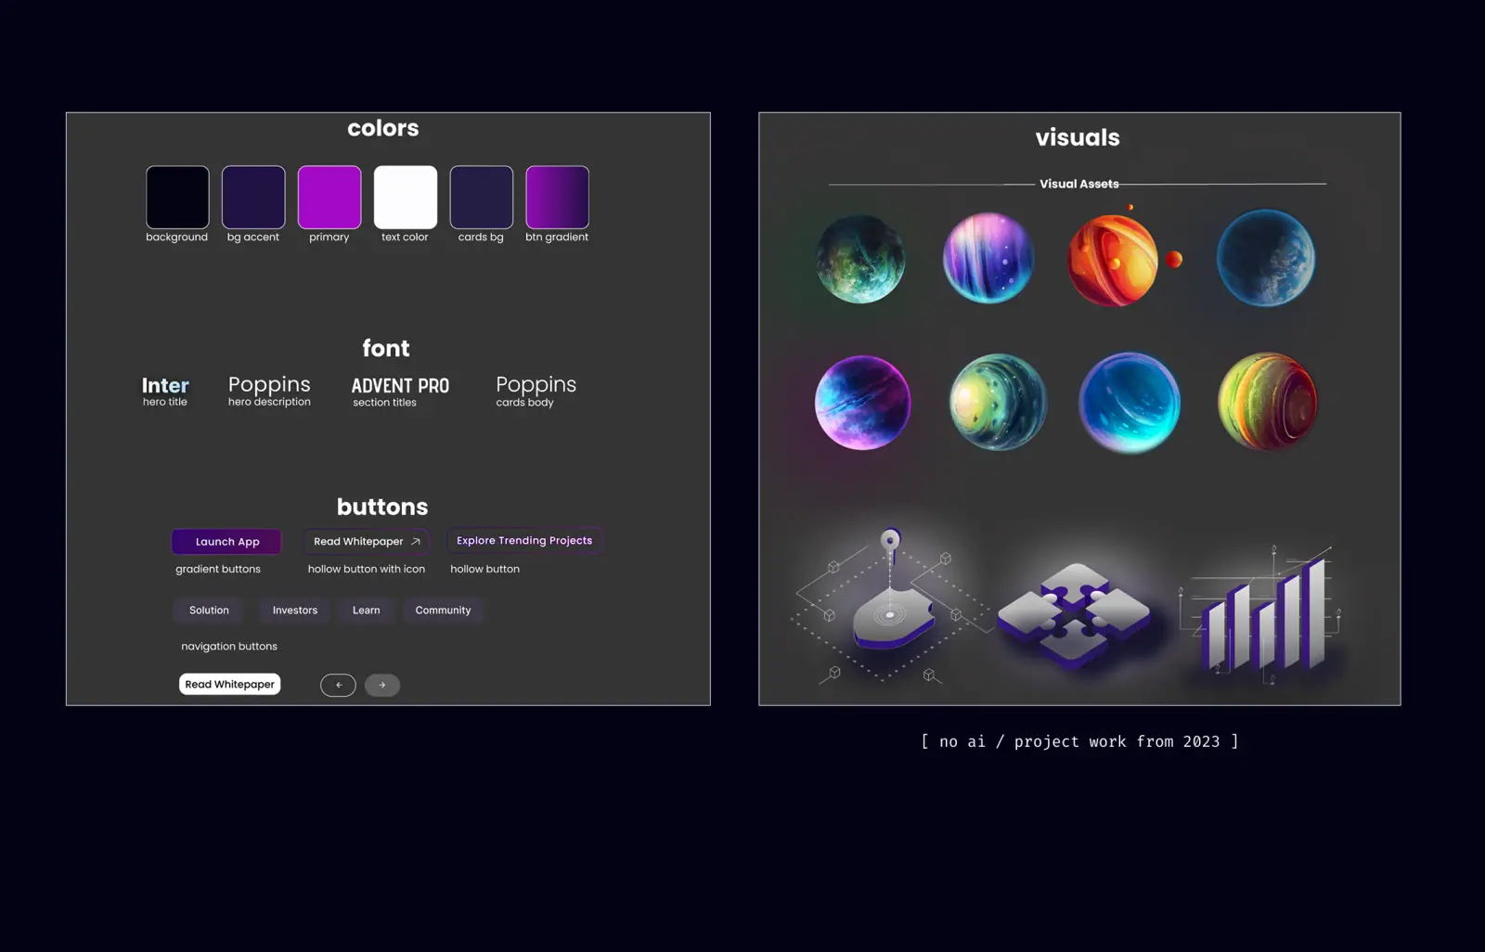Select the isometric location pin illustration

[883, 604]
